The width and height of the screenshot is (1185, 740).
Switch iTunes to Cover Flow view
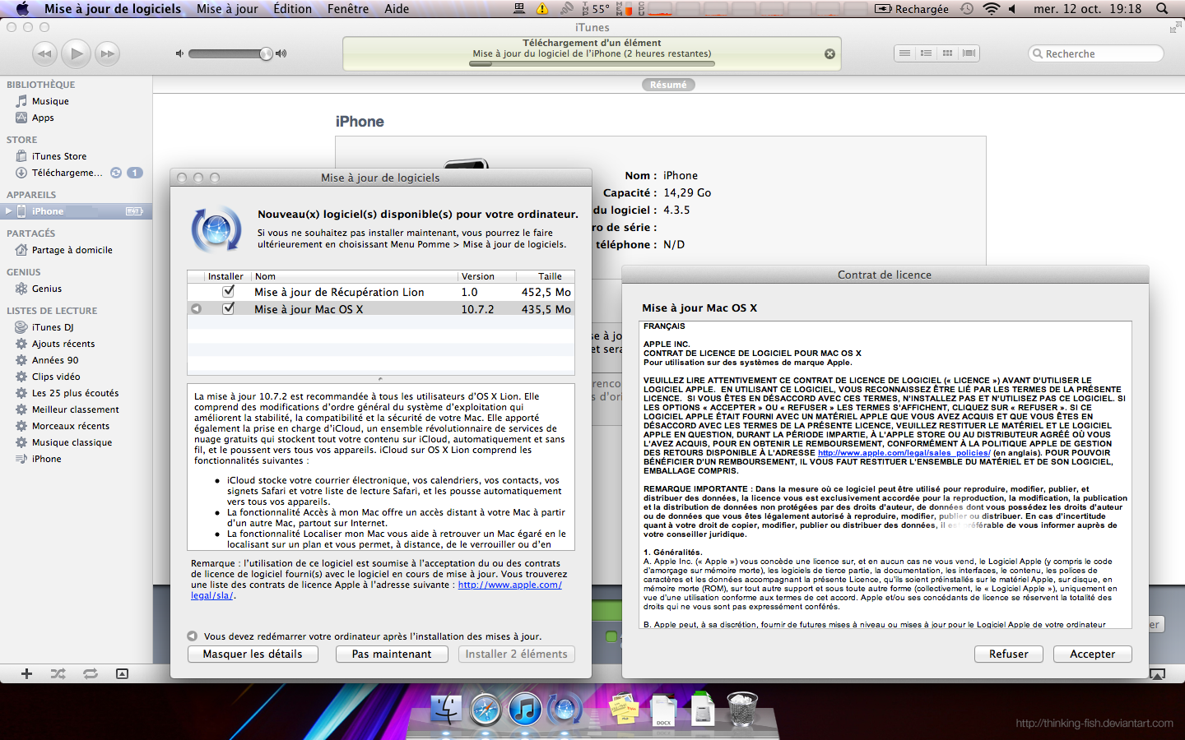pyautogui.click(x=969, y=53)
